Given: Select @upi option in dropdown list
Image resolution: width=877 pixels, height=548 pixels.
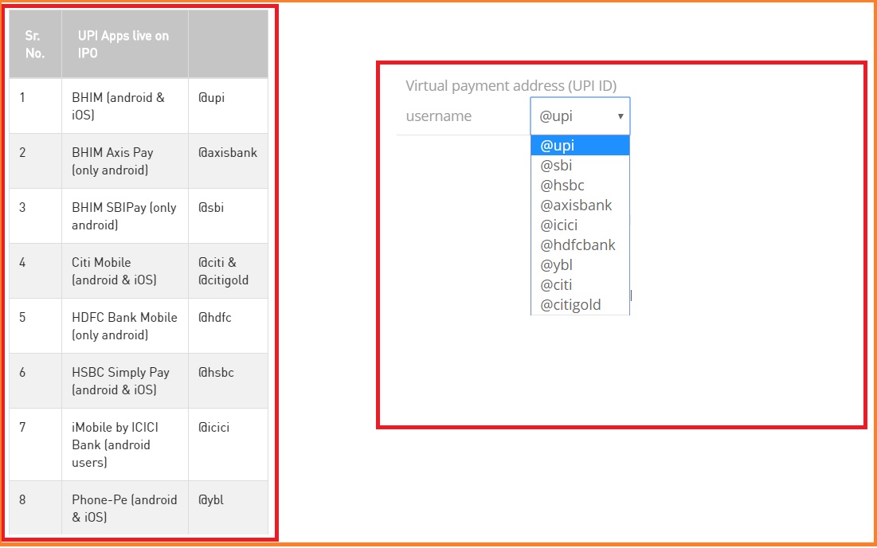Looking at the screenshot, I should (x=580, y=146).
